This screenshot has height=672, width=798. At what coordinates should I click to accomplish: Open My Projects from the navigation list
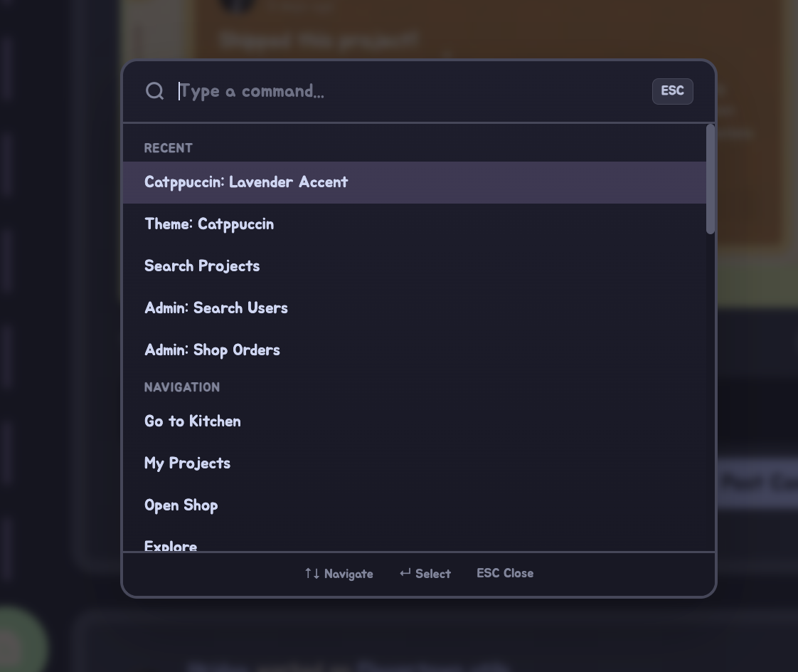(x=188, y=463)
